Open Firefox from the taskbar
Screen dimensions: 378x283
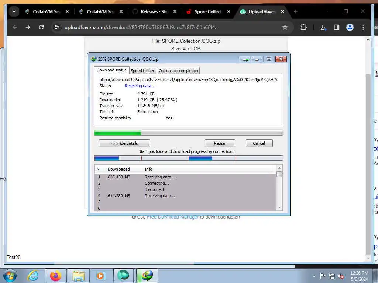tap(55, 276)
